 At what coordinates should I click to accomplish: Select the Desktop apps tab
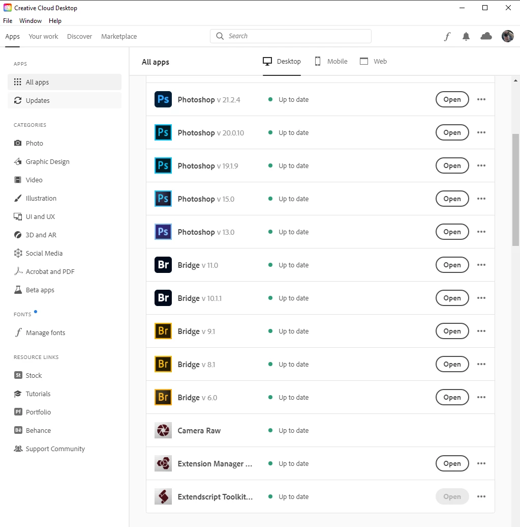click(x=282, y=62)
